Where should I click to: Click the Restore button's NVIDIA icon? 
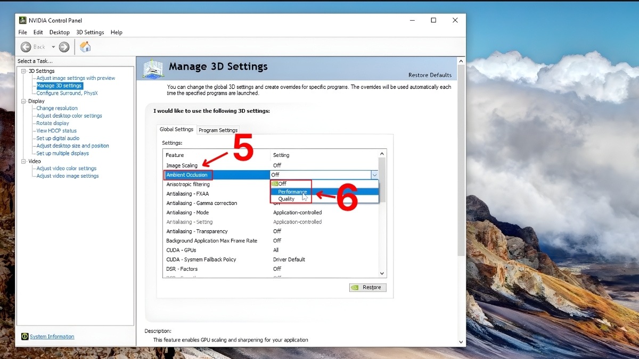point(355,287)
